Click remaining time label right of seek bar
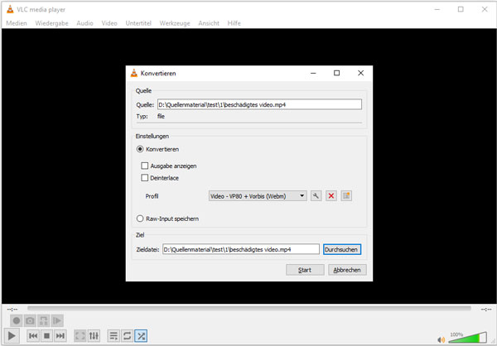 tap(486, 310)
